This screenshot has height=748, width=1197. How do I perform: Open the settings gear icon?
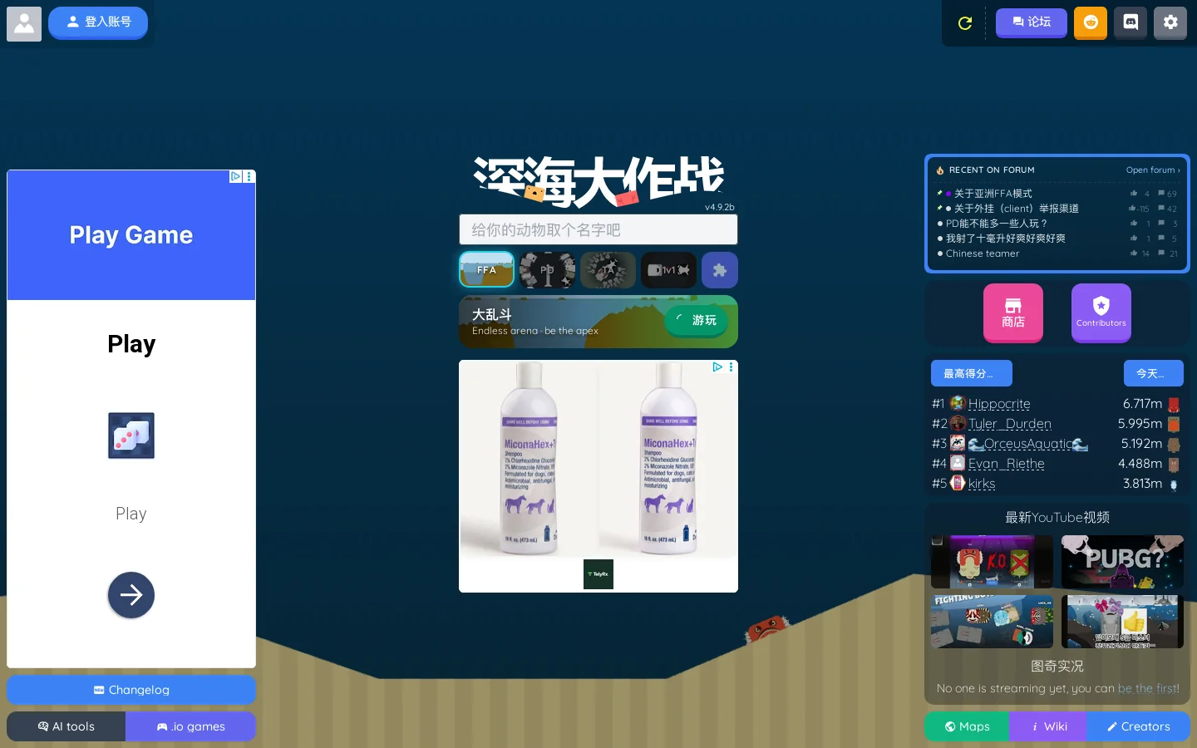click(x=1170, y=22)
